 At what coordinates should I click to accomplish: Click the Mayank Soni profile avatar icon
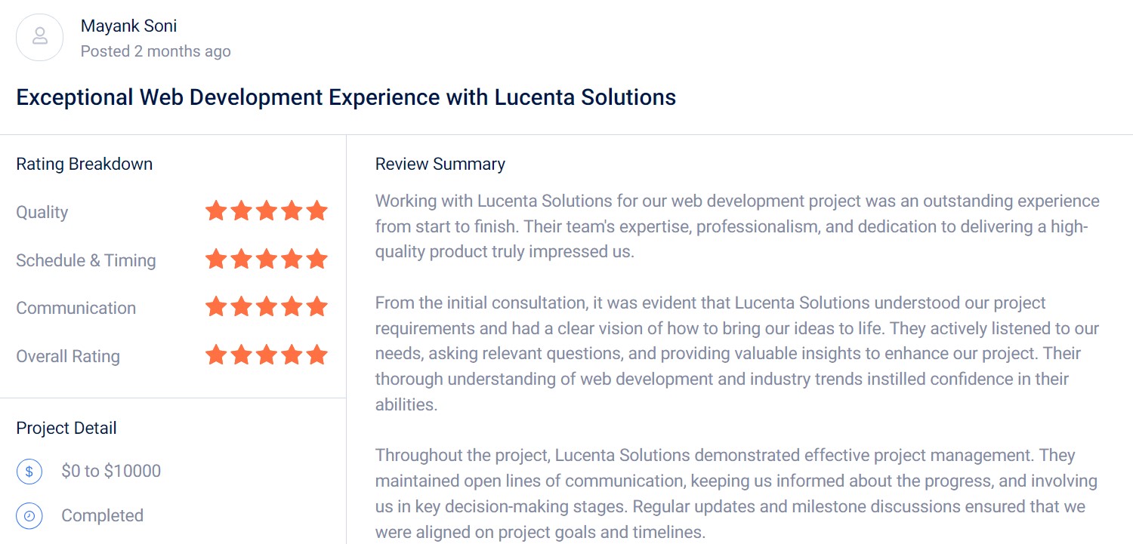coord(39,37)
